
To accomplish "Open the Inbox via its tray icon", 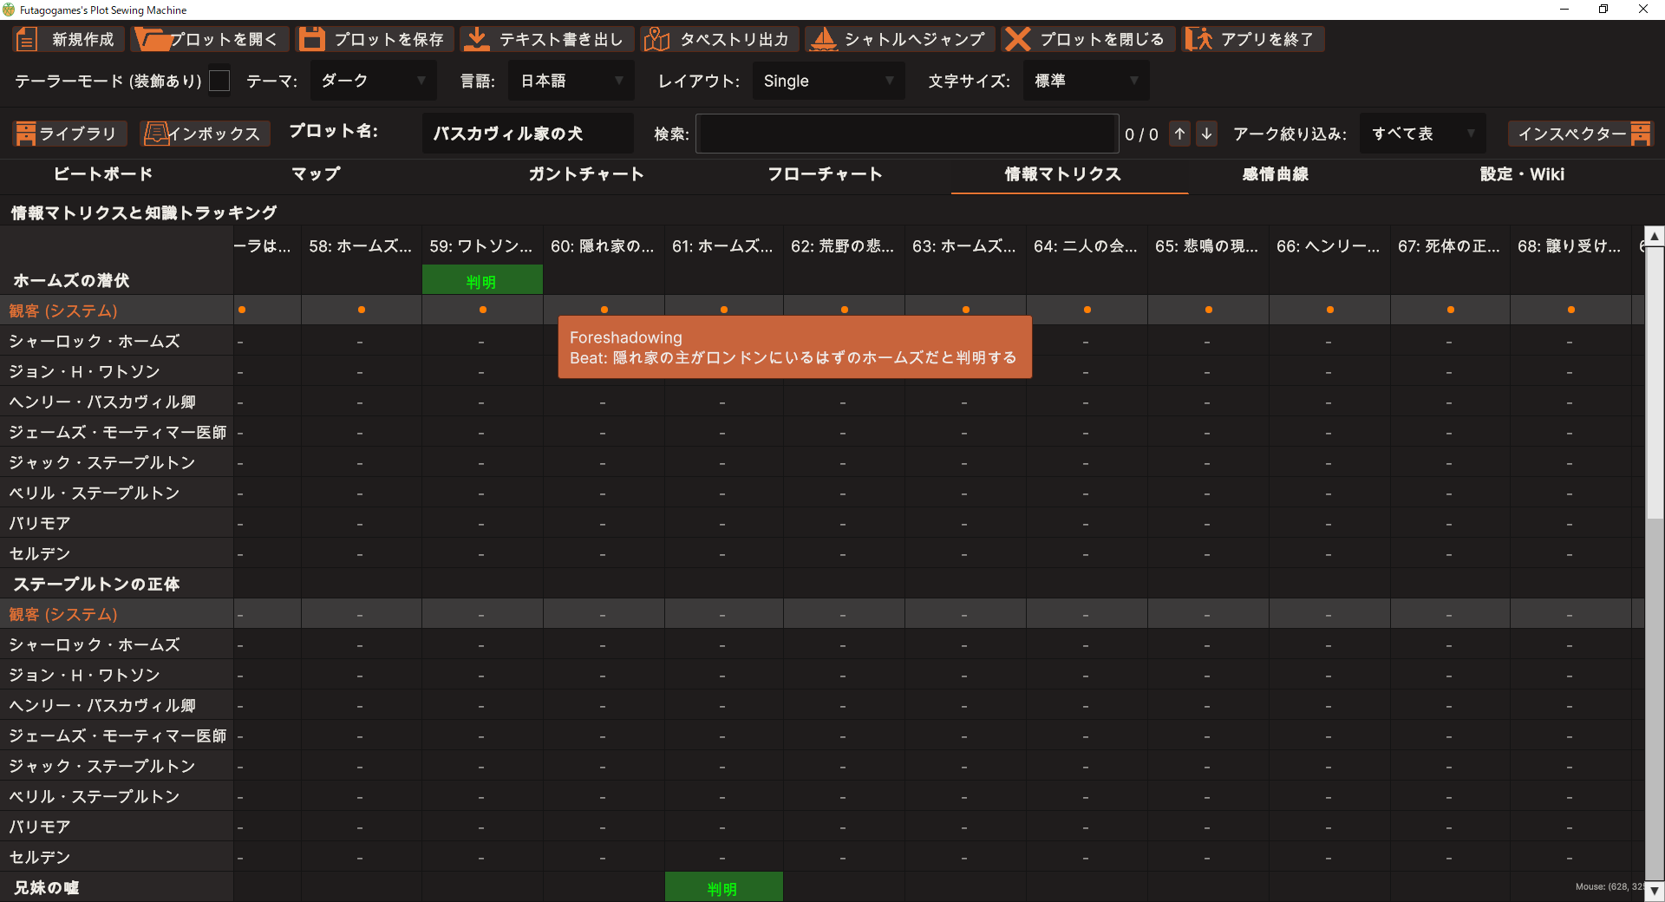I will 156,134.
